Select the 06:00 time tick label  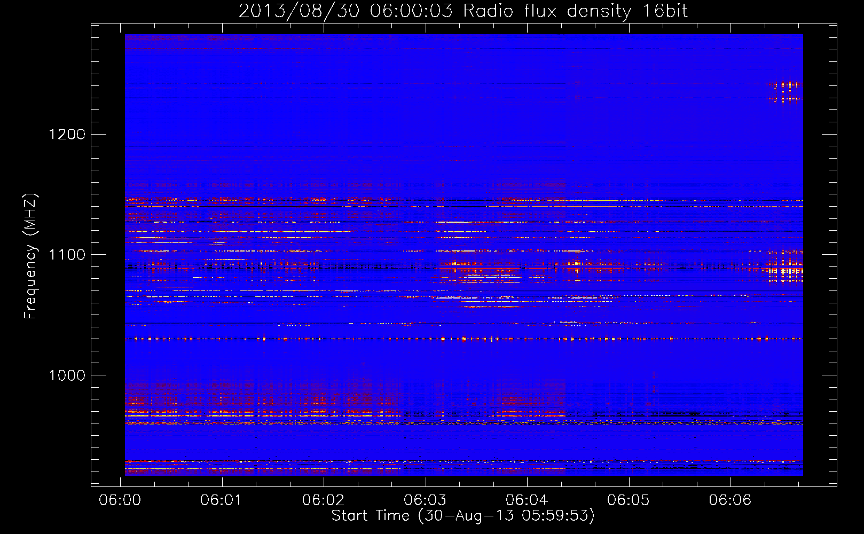point(120,500)
